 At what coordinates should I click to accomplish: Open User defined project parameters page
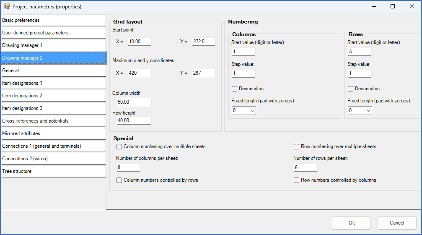(54, 33)
